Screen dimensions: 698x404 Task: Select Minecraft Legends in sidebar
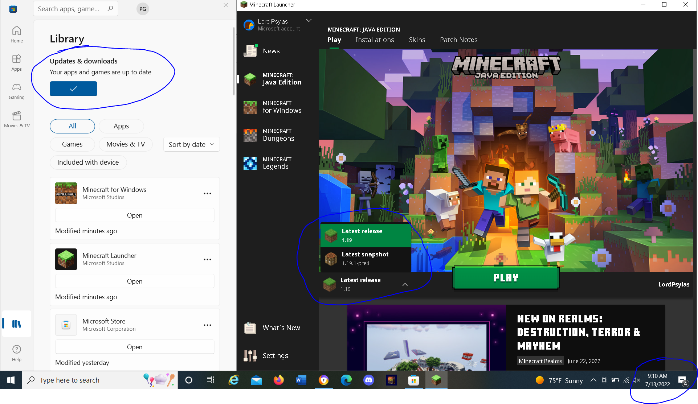pyautogui.click(x=277, y=163)
